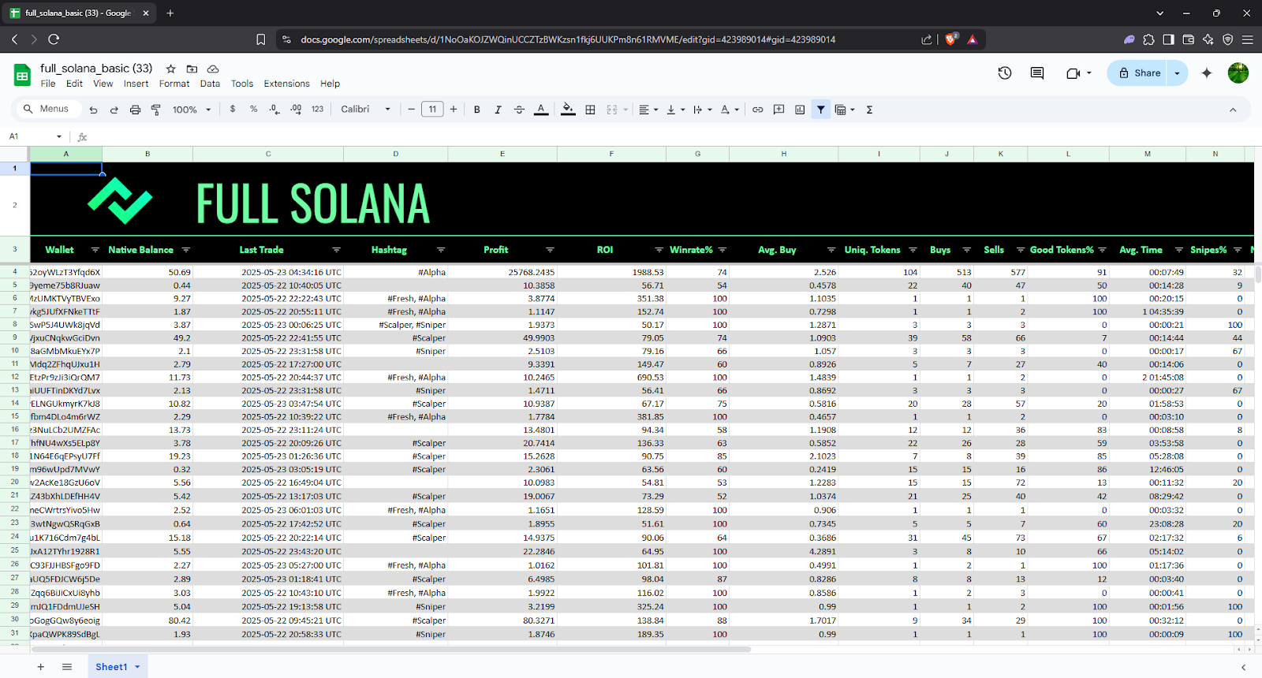The image size is (1262, 678).
Task: Format as currency with dollar icon
Action: (x=233, y=110)
